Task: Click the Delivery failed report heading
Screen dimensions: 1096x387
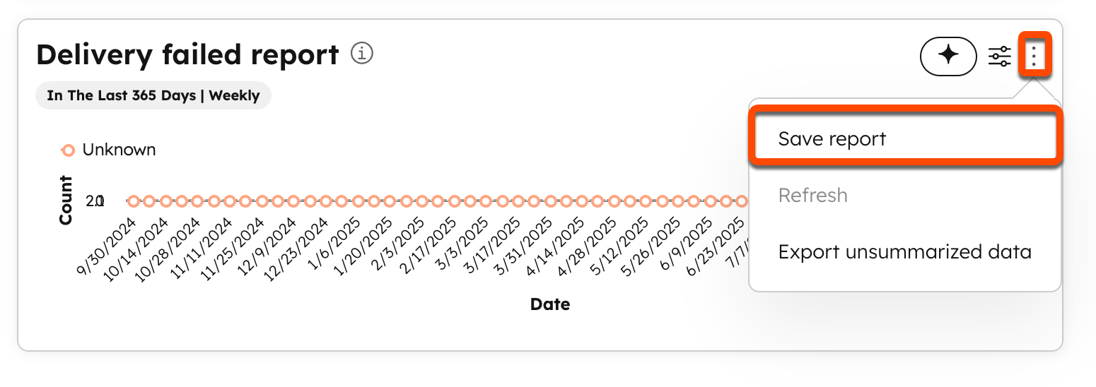Action: (x=187, y=54)
